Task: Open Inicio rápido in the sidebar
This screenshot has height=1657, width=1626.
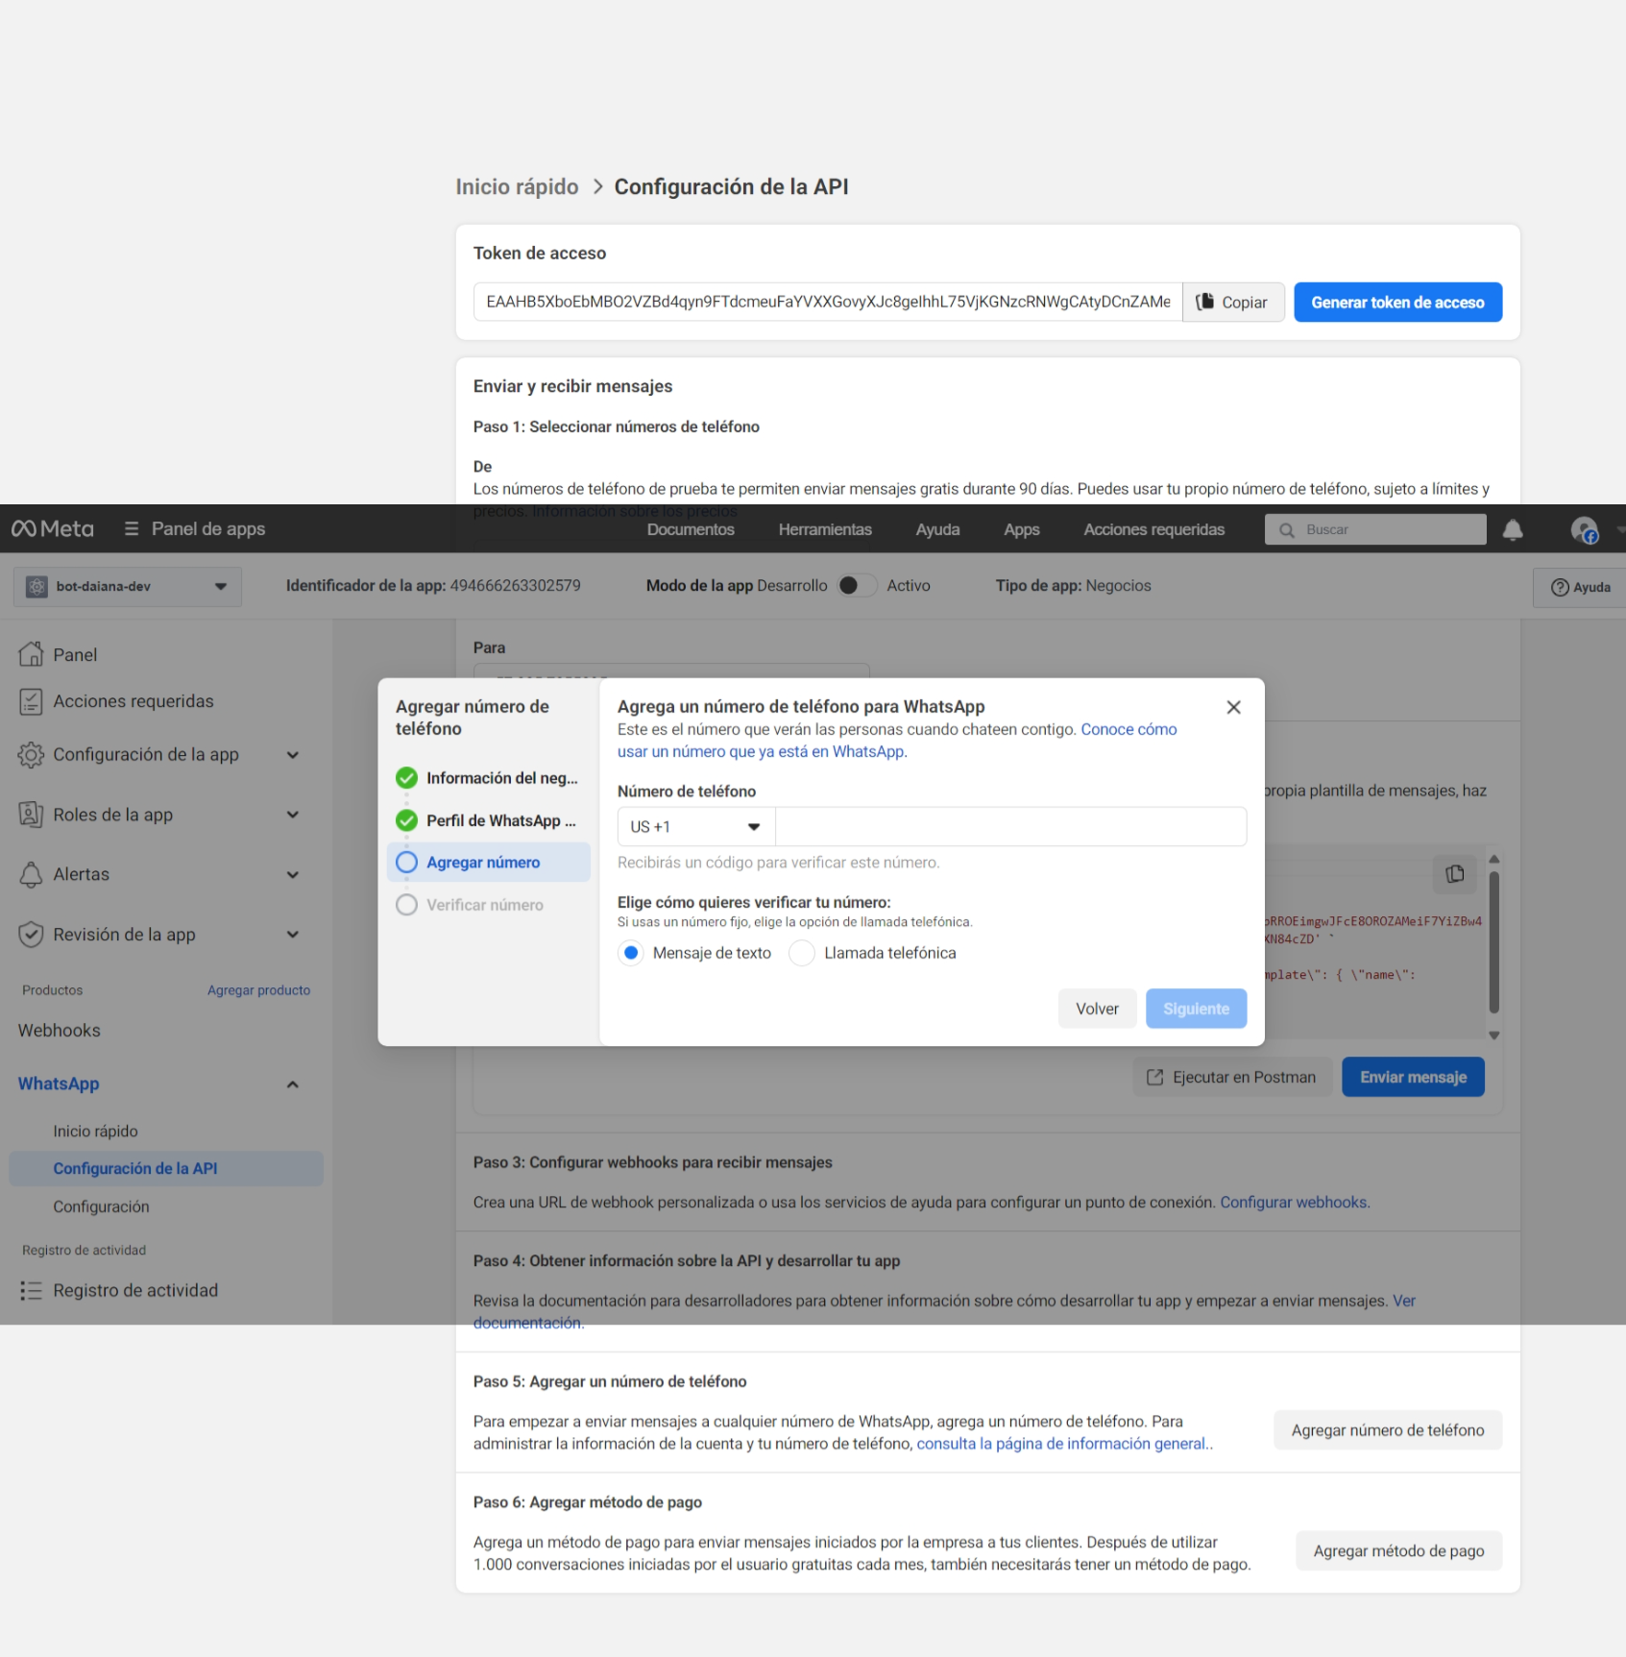Action: [95, 1132]
